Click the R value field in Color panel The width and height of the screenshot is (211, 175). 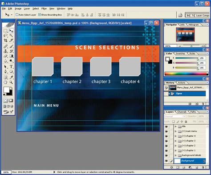[203, 58]
